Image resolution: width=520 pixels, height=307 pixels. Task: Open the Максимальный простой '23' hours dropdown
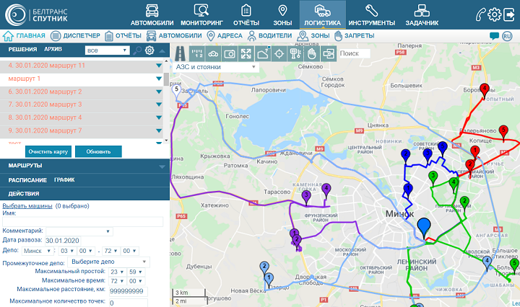(117, 272)
